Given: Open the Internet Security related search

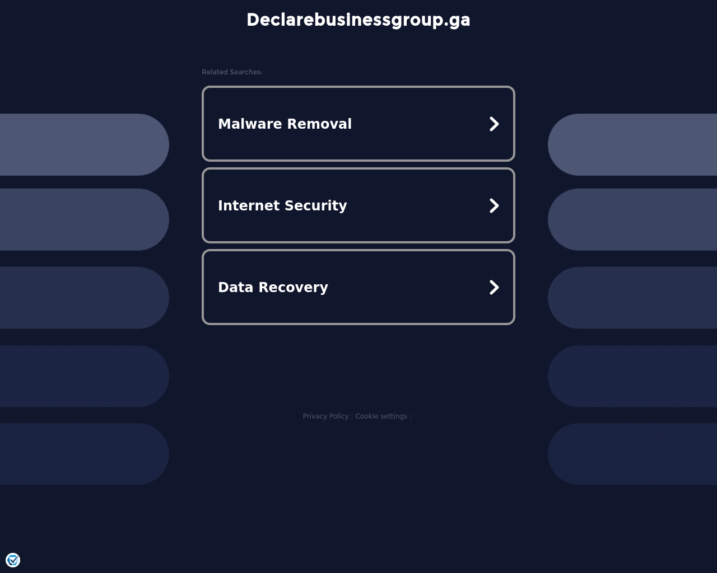Looking at the screenshot, I should [x=282, y=205].
